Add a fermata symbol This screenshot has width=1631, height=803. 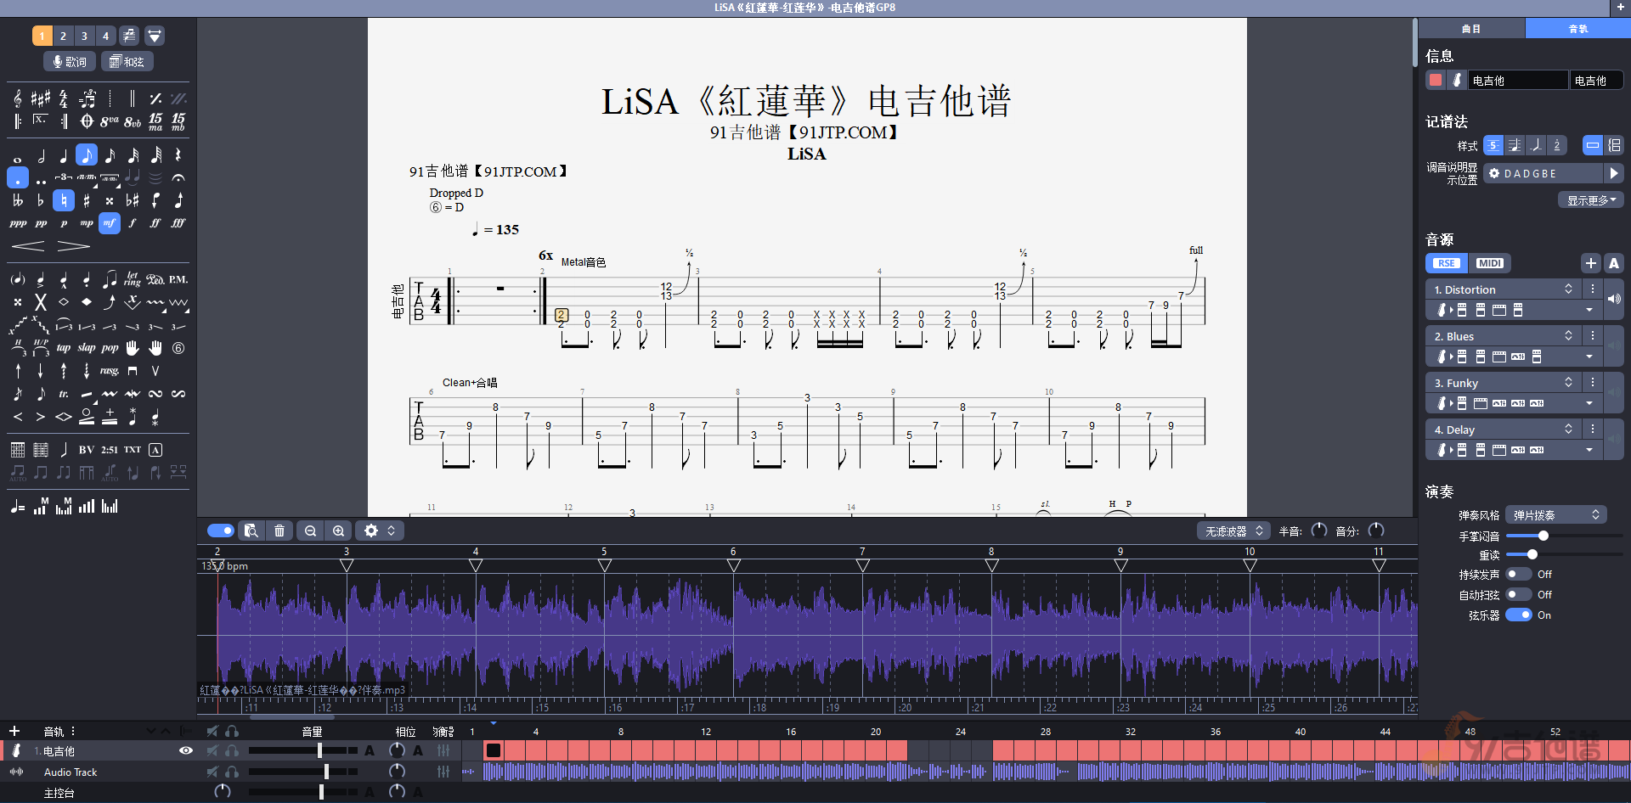(x=178, y=177)
